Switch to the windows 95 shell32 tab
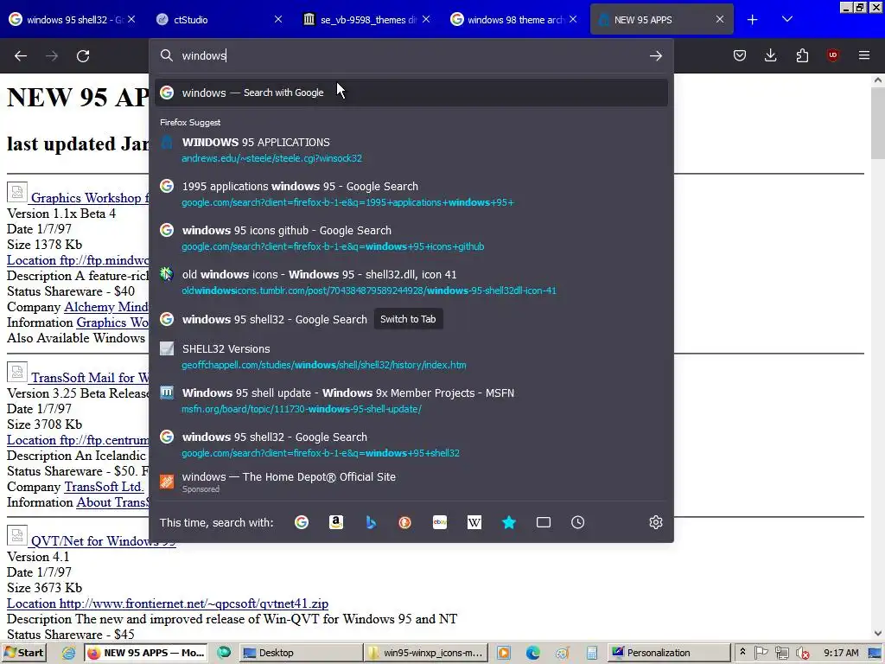Viewport: 885px width, 664px height. tap(73, 20)
